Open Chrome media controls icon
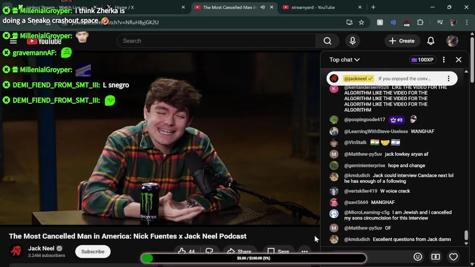 (x=440, y=22)
